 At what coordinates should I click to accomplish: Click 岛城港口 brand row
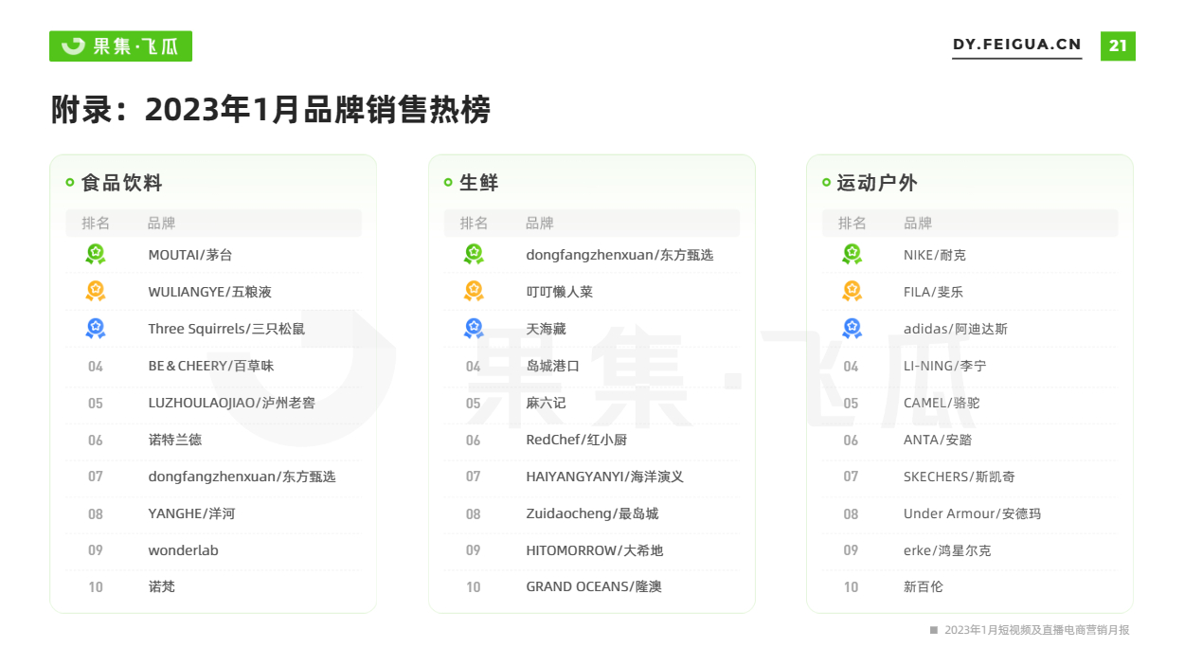tap(592, 366)
